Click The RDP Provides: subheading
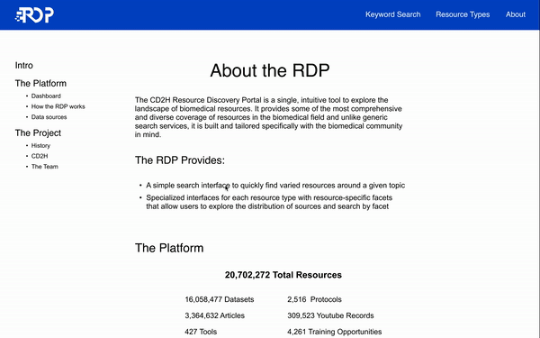The image size is (540, 338). pos(180,160)
